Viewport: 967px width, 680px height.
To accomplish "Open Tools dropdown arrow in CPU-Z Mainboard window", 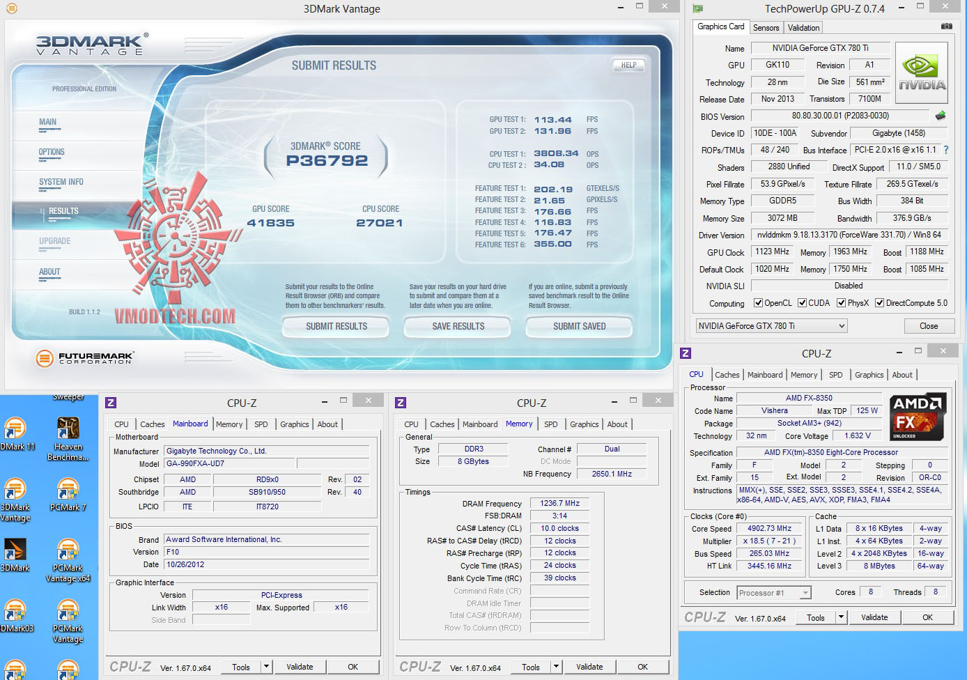I will (x=266, y=667).
